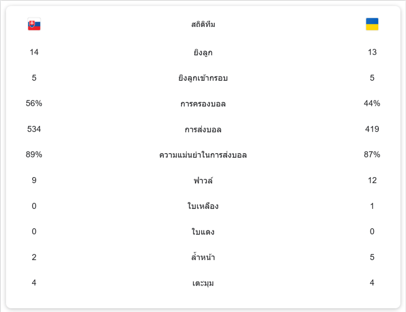Click the ยิงลูกเข้ากรอบ stat label
Image resolution: width=406 pixels, height=312 pixels.
(x=203, y=78)
